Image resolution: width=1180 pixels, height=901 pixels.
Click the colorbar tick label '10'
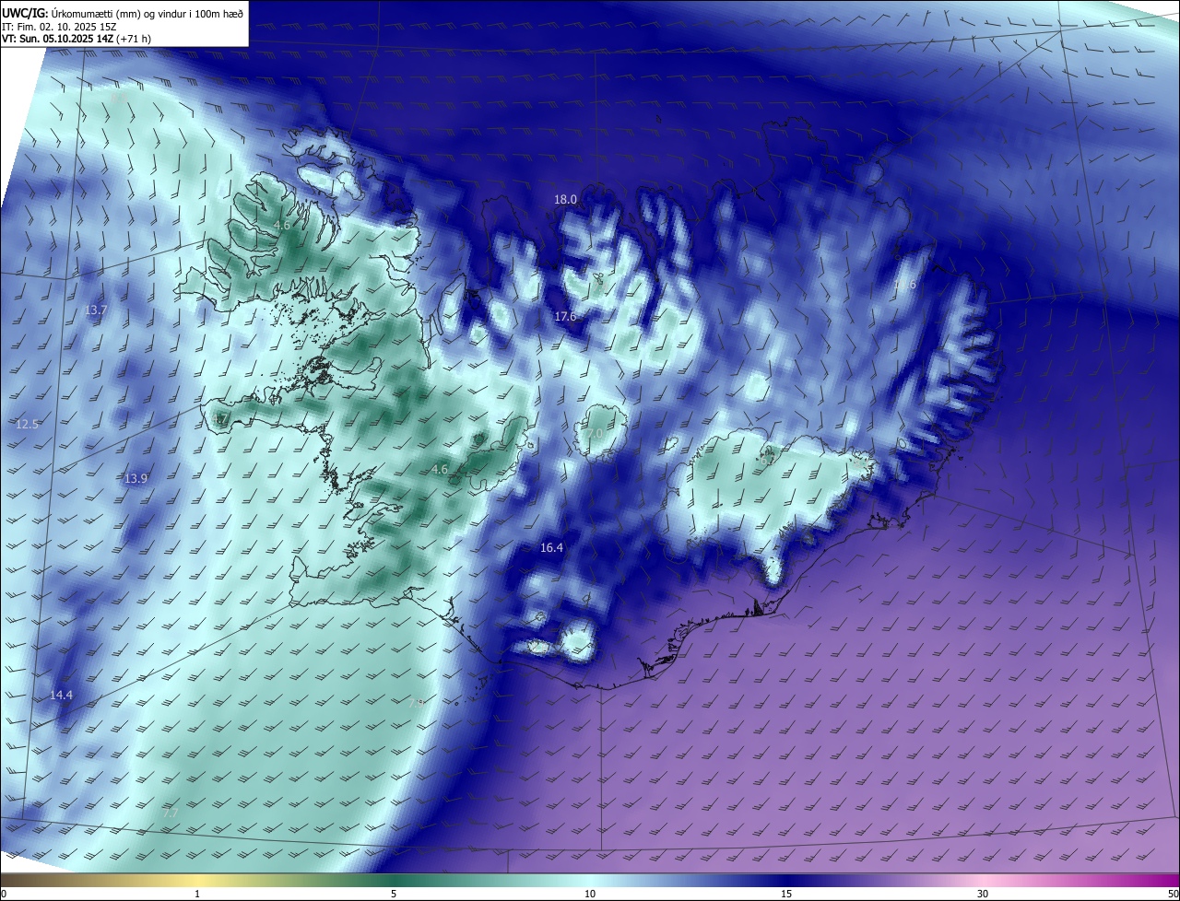click(x=590, y=894)
